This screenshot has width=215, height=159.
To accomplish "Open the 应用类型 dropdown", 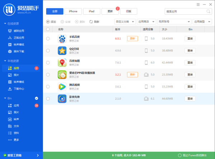I will coord(202,21).
